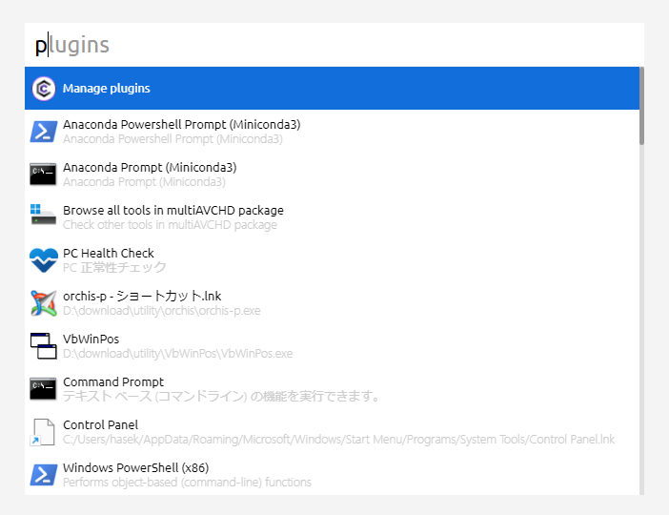Select Browse all tools in multiAVCHD package
The width and height of the screenshot is (669, 515).
pyautogui.click(x=173, y=210)
